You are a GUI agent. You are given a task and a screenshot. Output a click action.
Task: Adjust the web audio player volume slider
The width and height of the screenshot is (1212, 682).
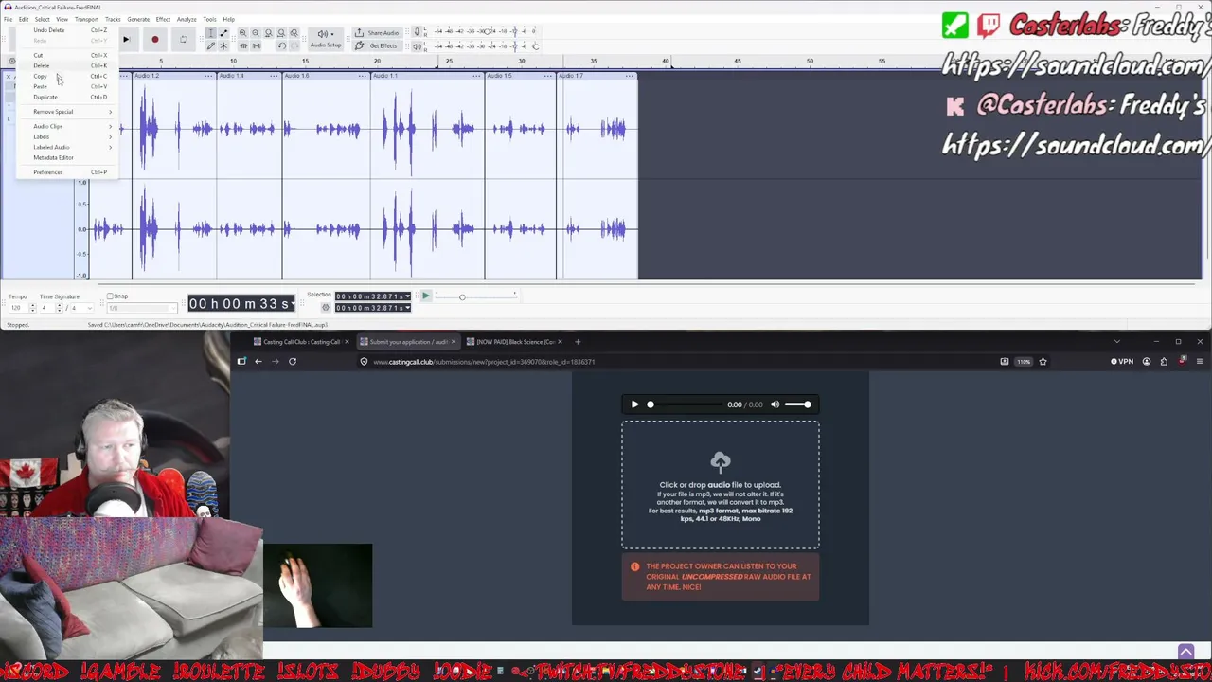[797, 404]
